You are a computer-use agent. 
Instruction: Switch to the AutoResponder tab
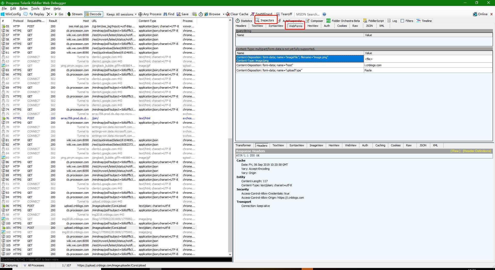click(290, 21)
